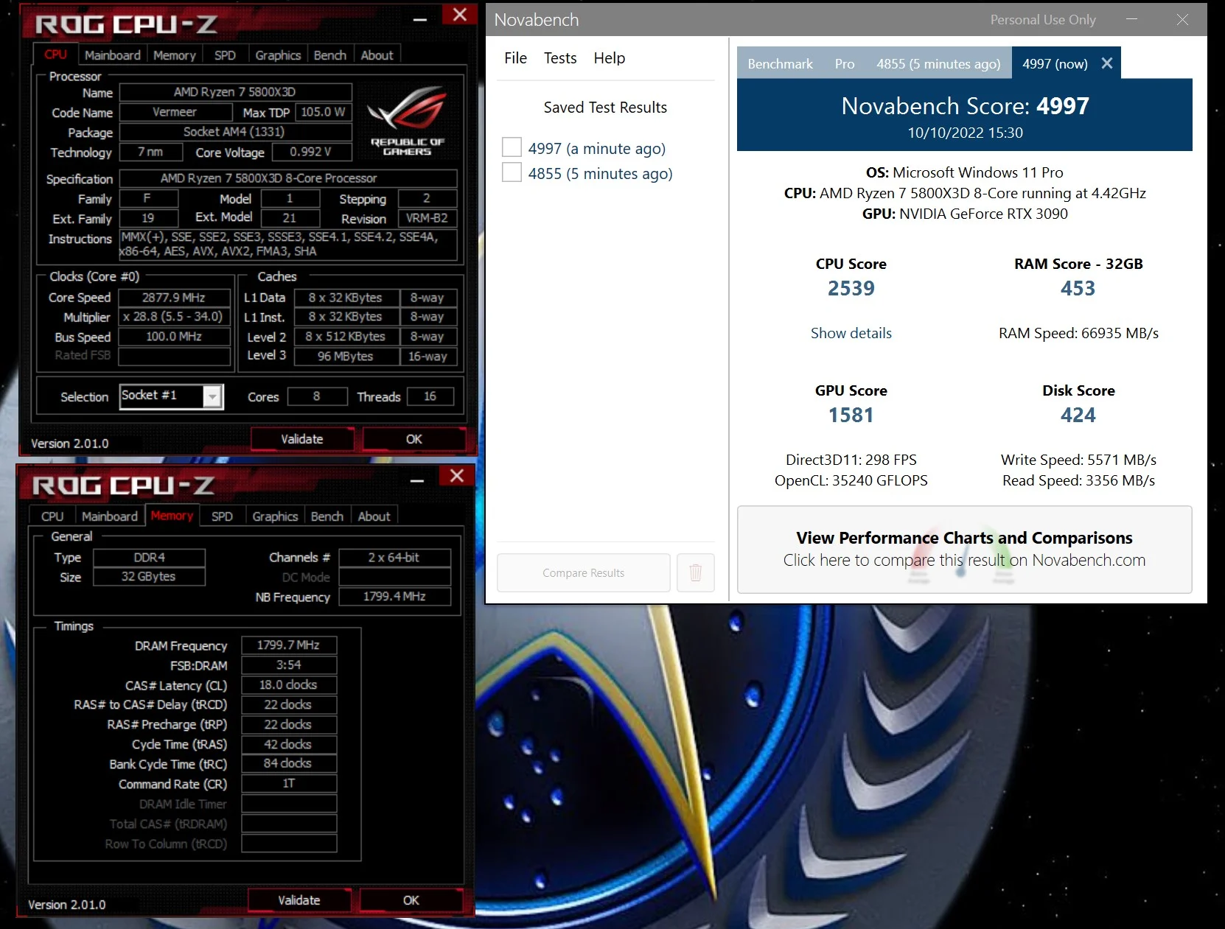Click the CPU Name field AMD Ryzen 7 5800X3D
Image resolution: width=1225 pixels, height=929 pixels.
[235, 92]
